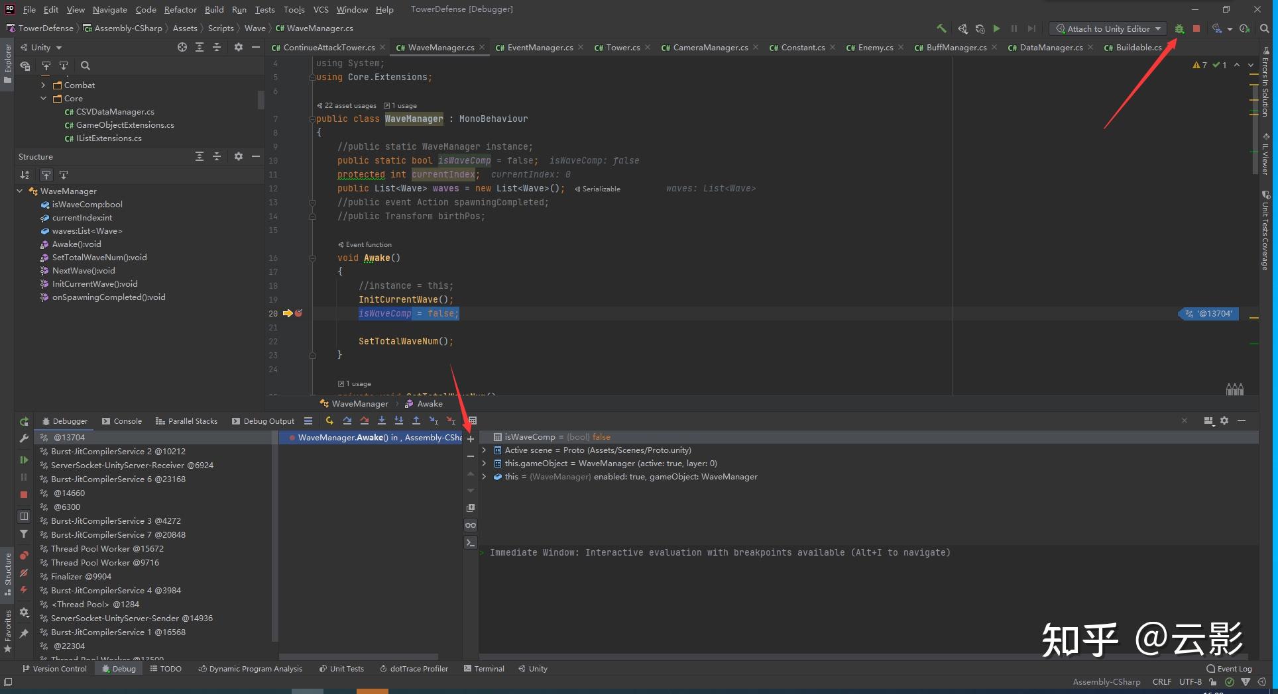Resume program using the green resume icon

(24, 460)
